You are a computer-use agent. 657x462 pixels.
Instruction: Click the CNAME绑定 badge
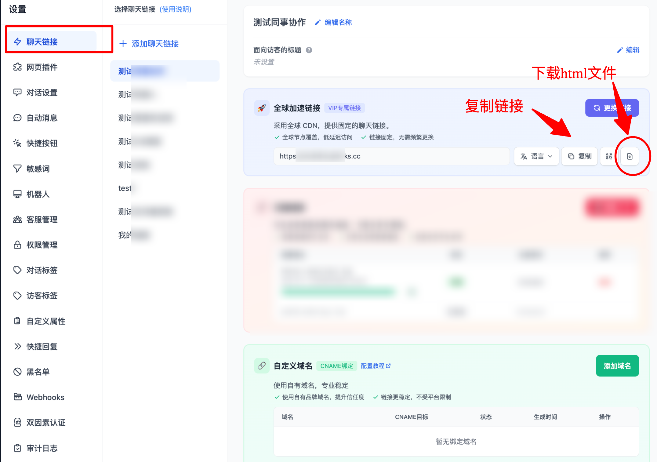point(336,366)
